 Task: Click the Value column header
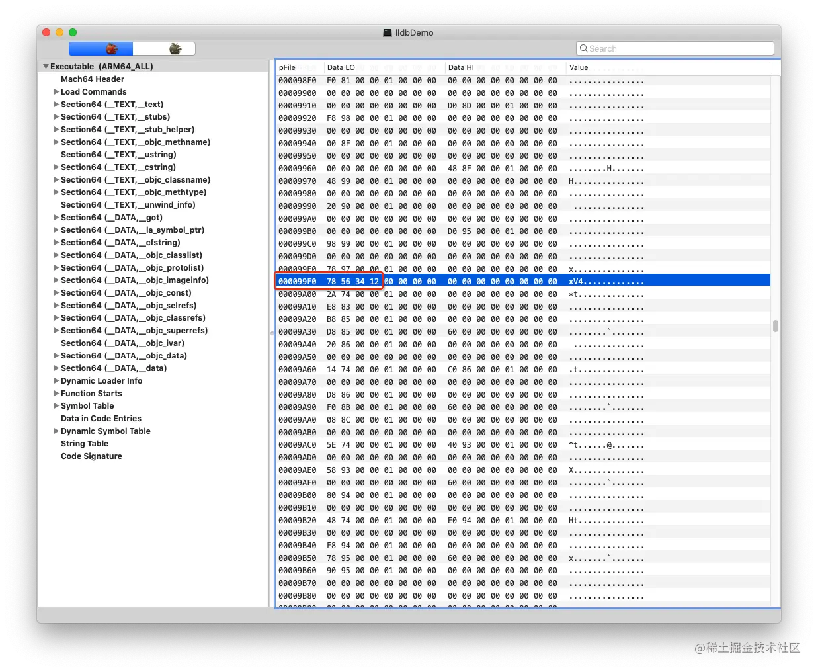(x=668, y=67)
